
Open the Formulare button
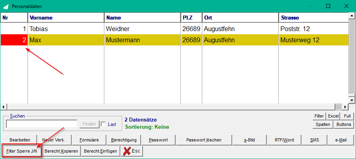89,140
